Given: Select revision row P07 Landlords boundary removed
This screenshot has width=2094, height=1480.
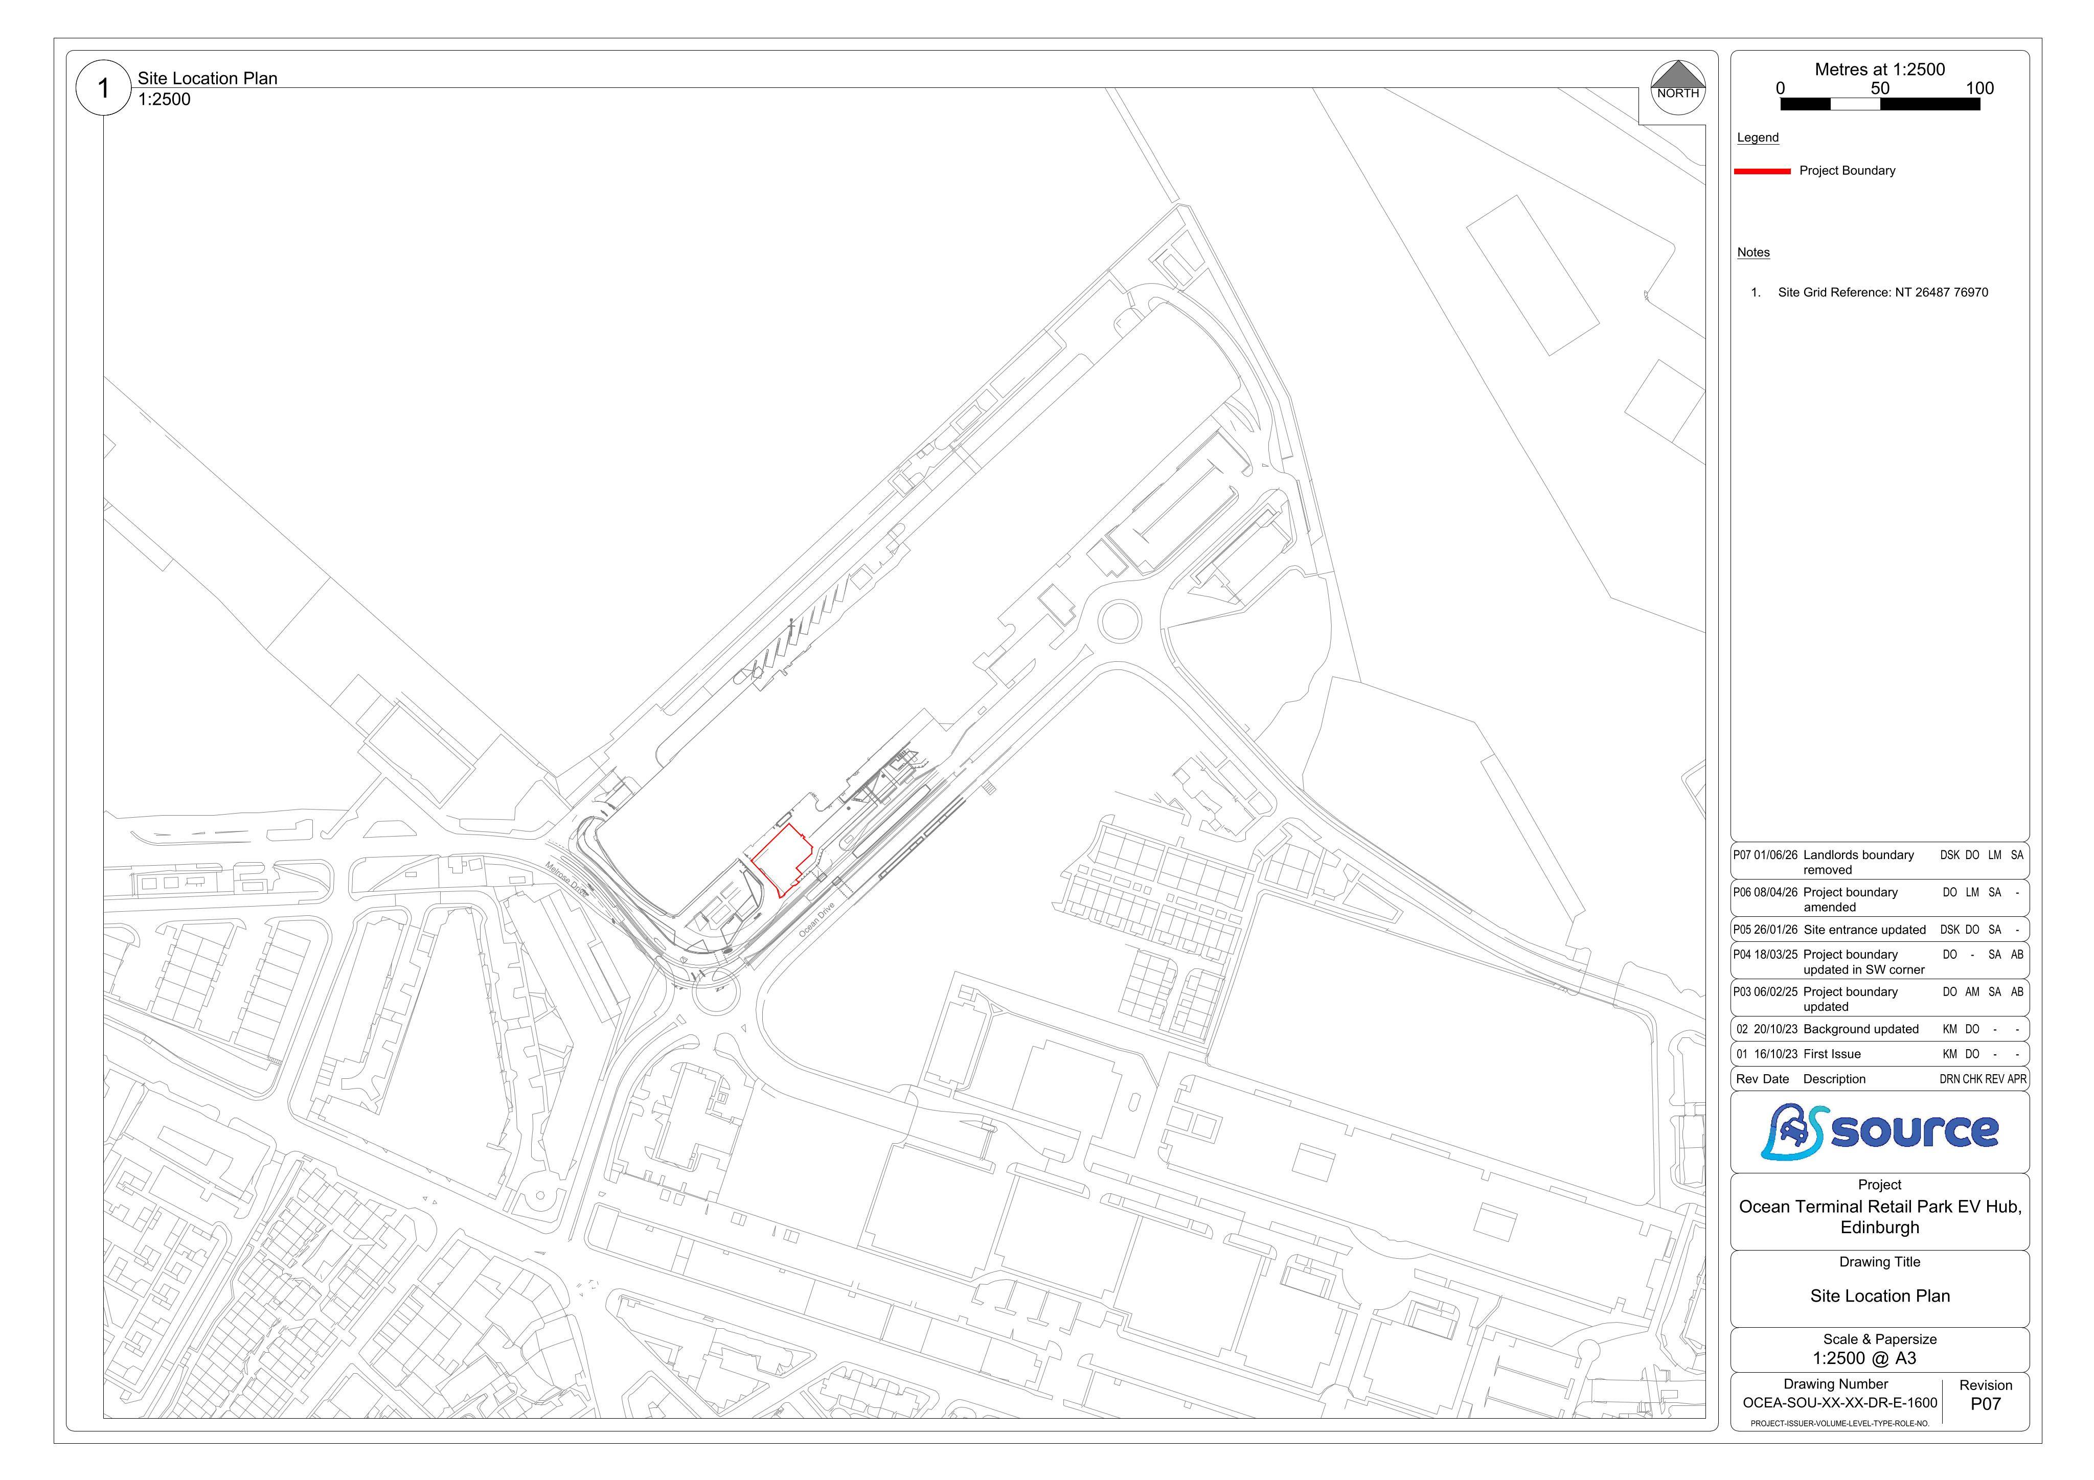Looking at the screenshot, I should [1880, 862].
